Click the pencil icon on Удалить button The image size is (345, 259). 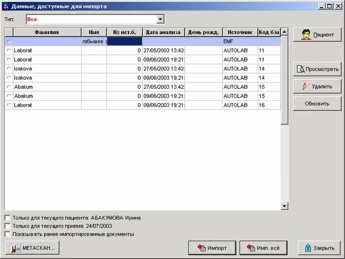[x=305, y=87]
